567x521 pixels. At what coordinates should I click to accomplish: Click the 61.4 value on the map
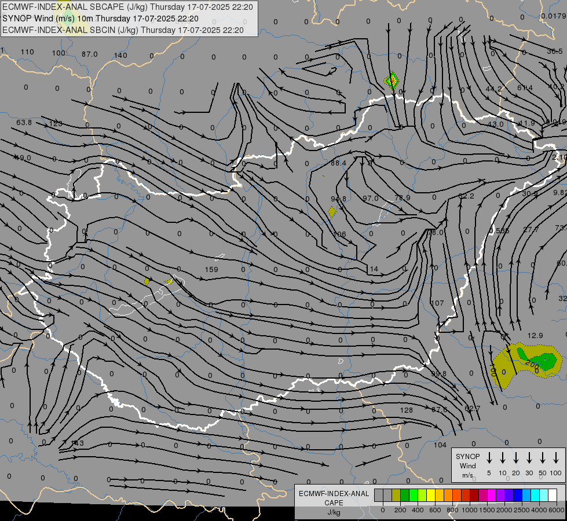point(525,88)
